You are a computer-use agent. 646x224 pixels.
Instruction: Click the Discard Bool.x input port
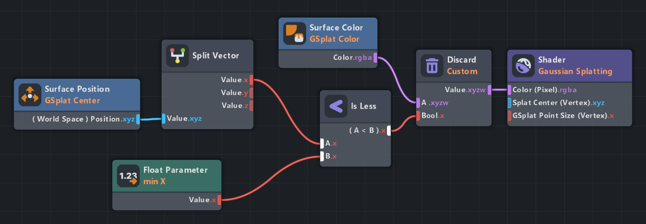pos(418,116)
